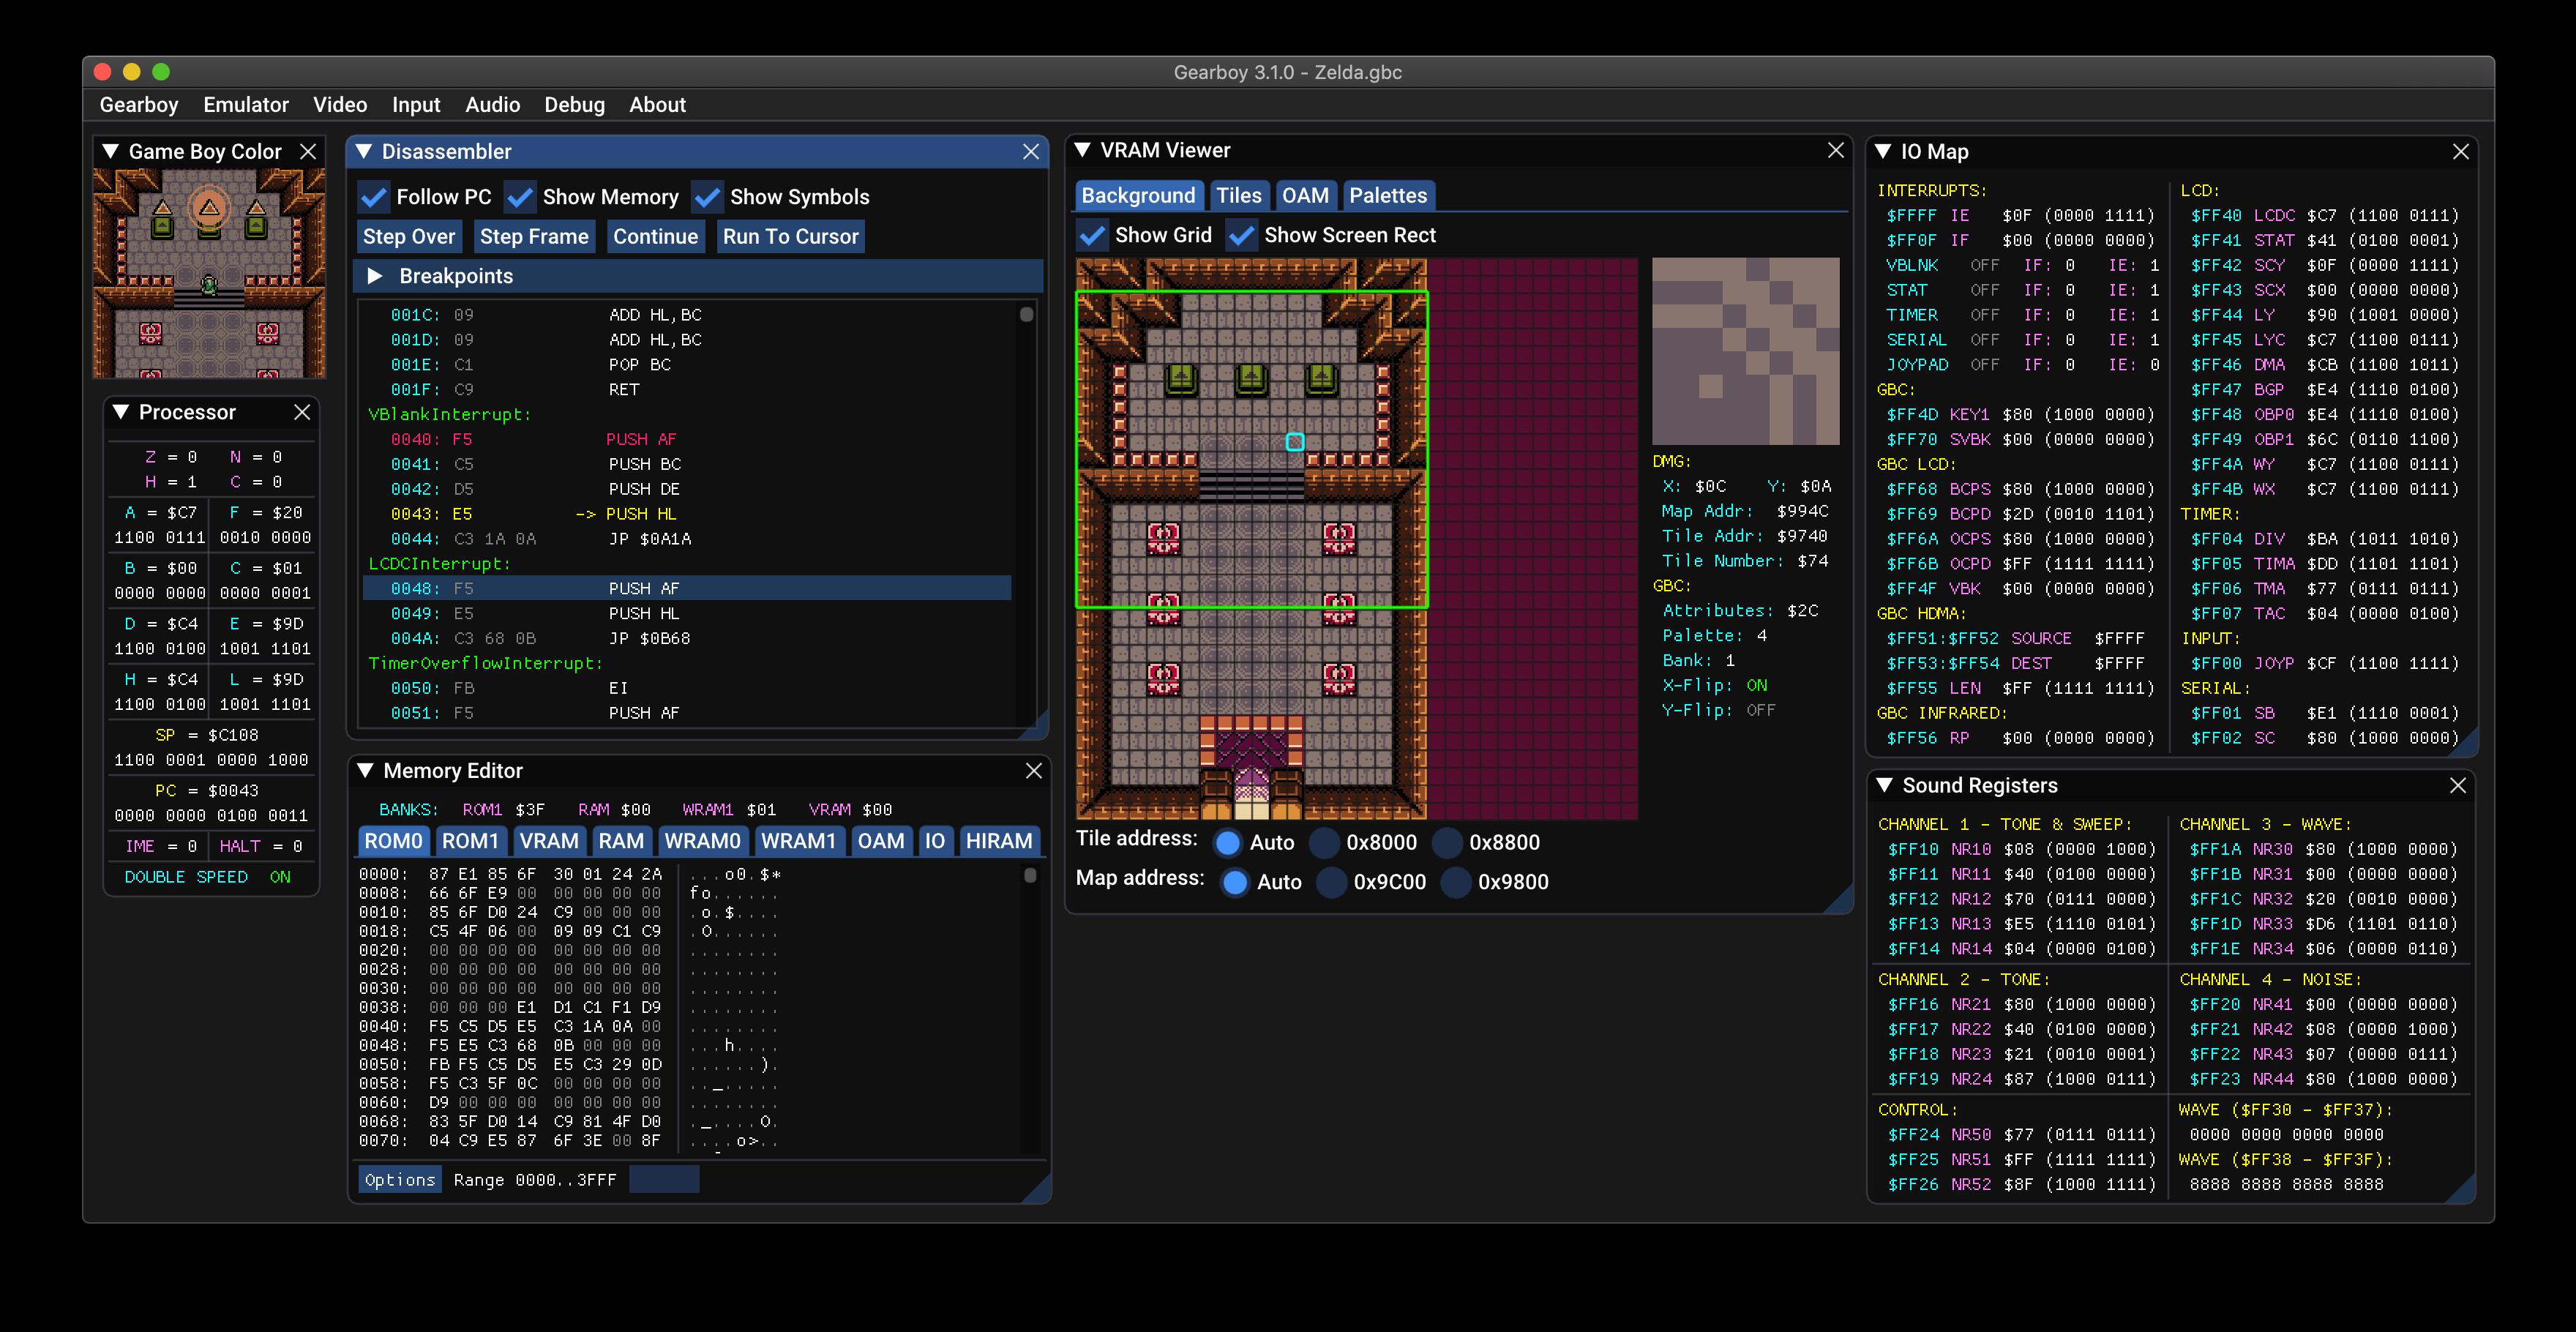This screenshot has width=2576, height=1332.
Task: Click the green fullscreen window button
Action: click(161, 72)
